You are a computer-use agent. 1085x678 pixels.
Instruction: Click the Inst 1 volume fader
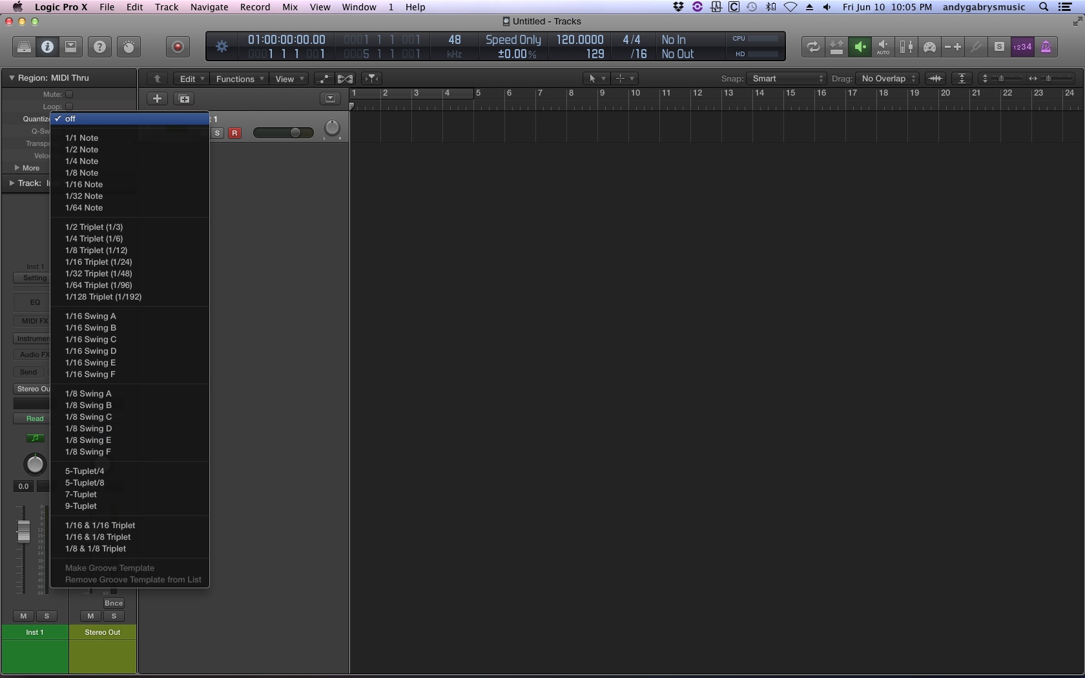[23, 531]
